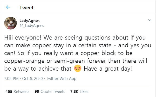Click the smiling blush emoji in tweet
This screenshot has height=97, width=157.
click(x=78, y=69)
